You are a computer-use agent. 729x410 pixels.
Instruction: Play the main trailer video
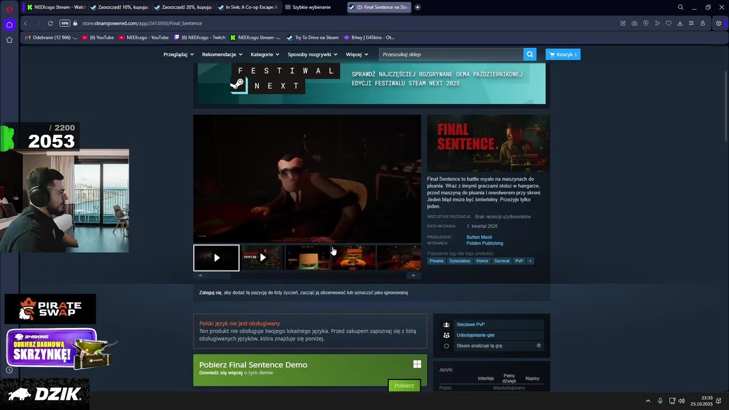[307, 179]
